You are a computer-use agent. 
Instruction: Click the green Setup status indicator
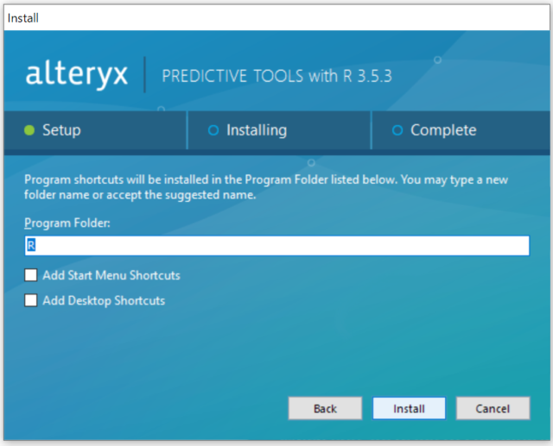29,130
